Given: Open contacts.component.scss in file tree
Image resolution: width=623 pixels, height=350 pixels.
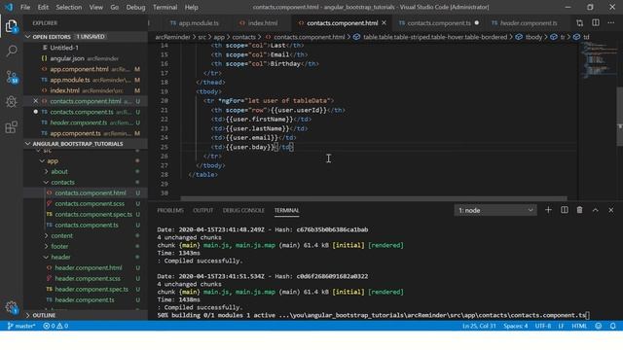Looking at the screenshot, I should 90,203.
